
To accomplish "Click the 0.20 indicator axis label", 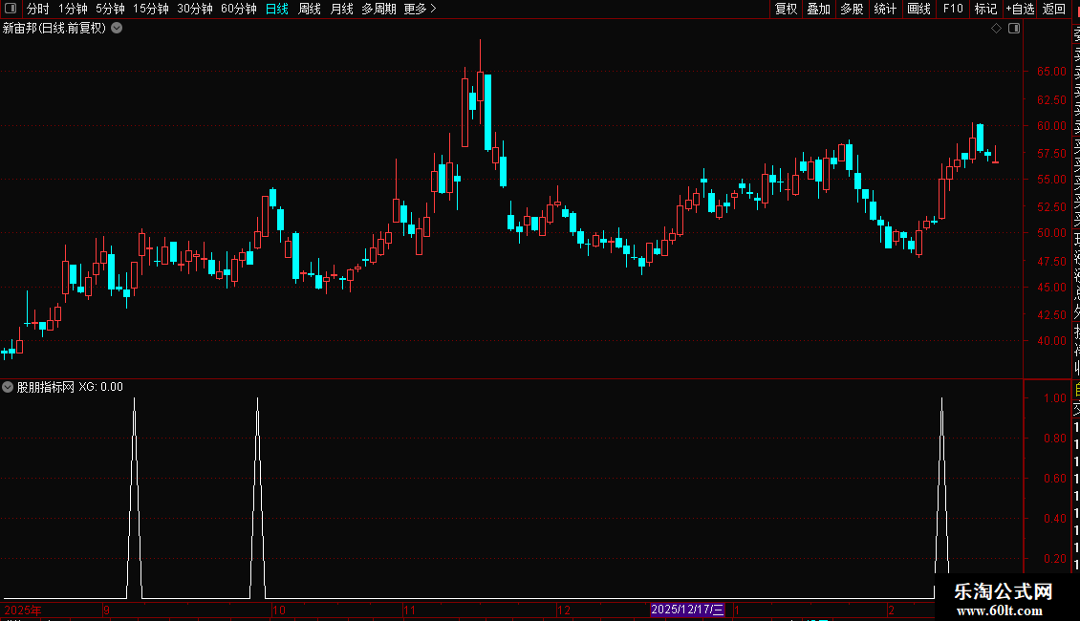I will pyautogui.click(x=1055, y=558).
